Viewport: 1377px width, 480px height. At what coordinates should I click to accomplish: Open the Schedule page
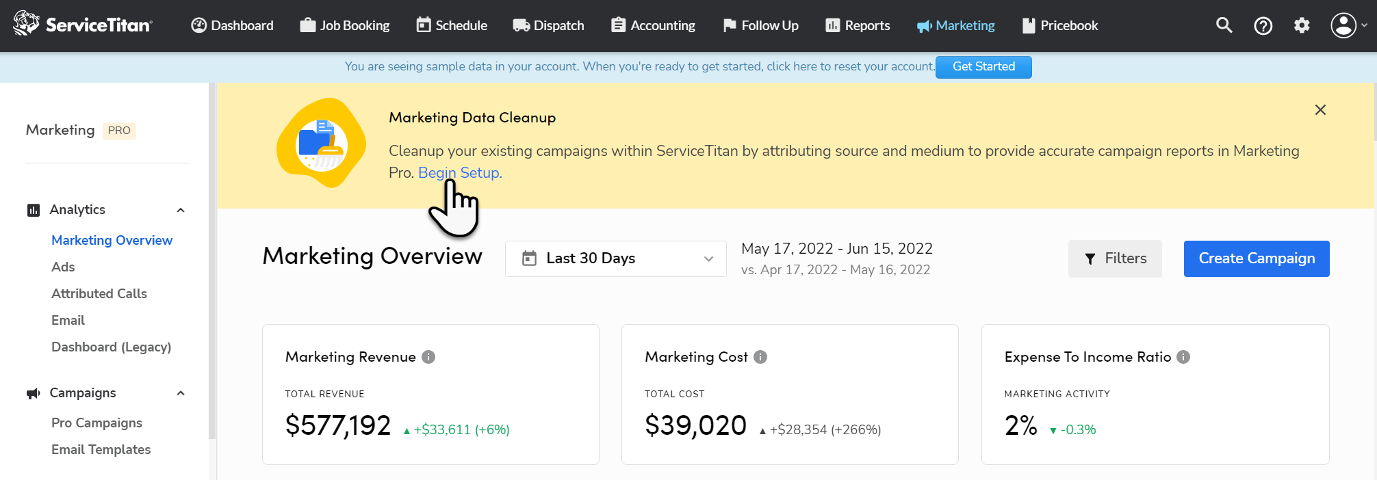click(452, 25)
